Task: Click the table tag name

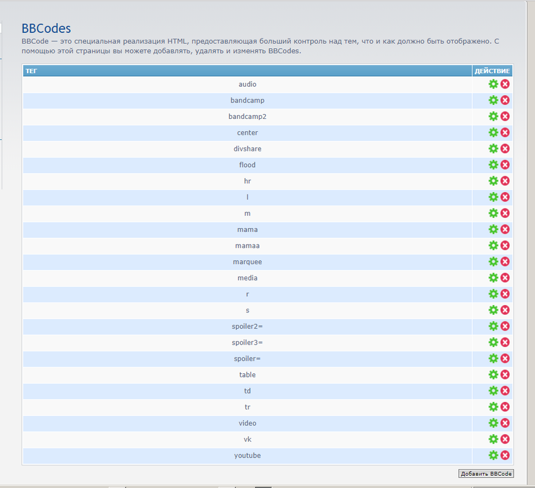Action: [248, 375]
